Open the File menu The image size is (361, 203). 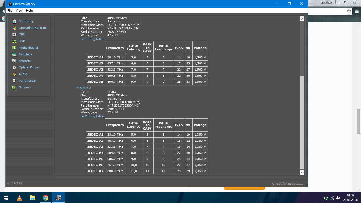click(x=10, y=11)
